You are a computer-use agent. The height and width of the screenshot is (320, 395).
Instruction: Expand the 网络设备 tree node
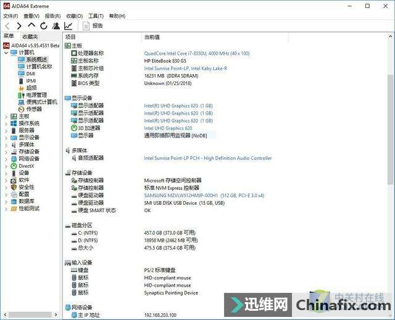pyautogui.click(x=6, y=158)
